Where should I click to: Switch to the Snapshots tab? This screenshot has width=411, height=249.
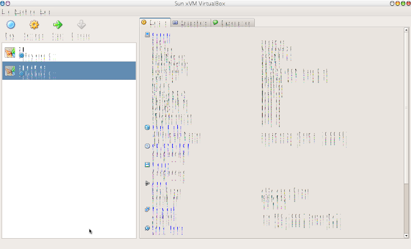pyautogui.click(x=191, y=23)
